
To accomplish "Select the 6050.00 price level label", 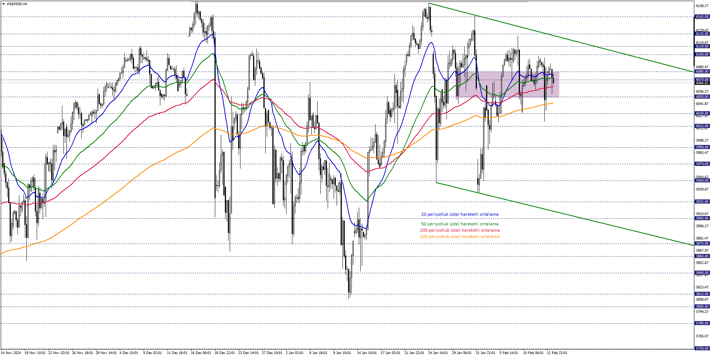I will pos(702,97).
